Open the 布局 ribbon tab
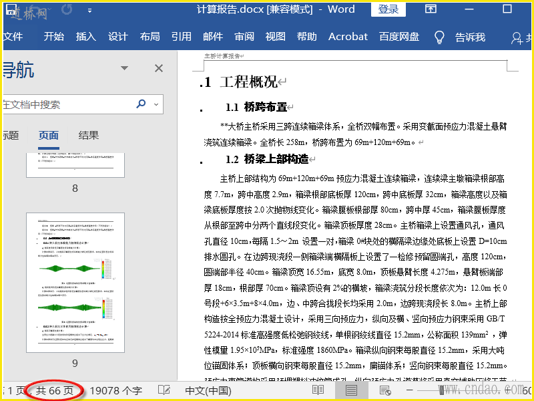Image resolution: width=534 pixels, height=401 pixels. (x=150, y=37)
